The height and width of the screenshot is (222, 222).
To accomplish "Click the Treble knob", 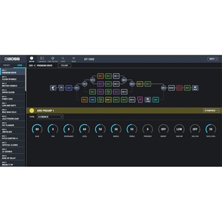I will point(132,129).
